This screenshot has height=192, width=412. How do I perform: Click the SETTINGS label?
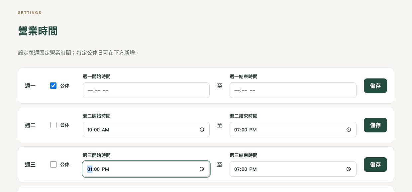pyautogui.click(x=30, y=13)
